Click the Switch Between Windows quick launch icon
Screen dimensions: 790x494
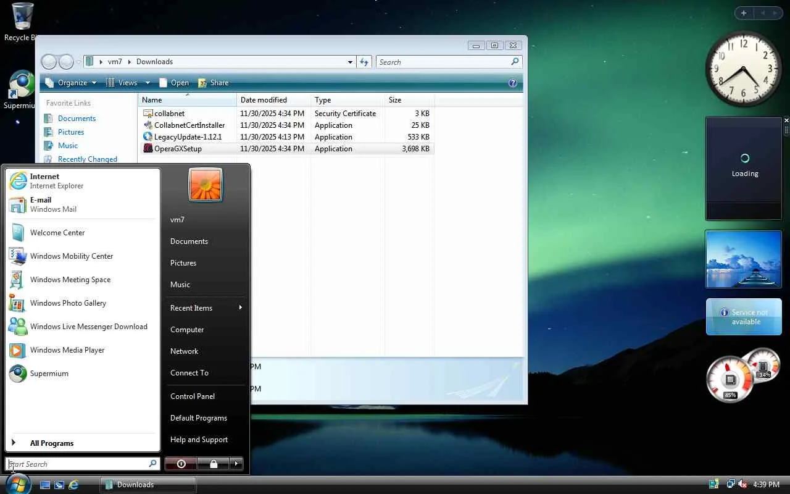59,485
